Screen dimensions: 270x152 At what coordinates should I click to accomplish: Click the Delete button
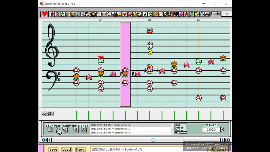pos(181,128)
